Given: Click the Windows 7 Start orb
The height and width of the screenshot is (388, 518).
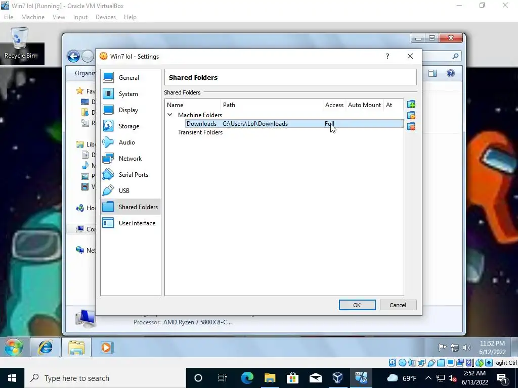Looking at the screenshot, I should (14, 347).
